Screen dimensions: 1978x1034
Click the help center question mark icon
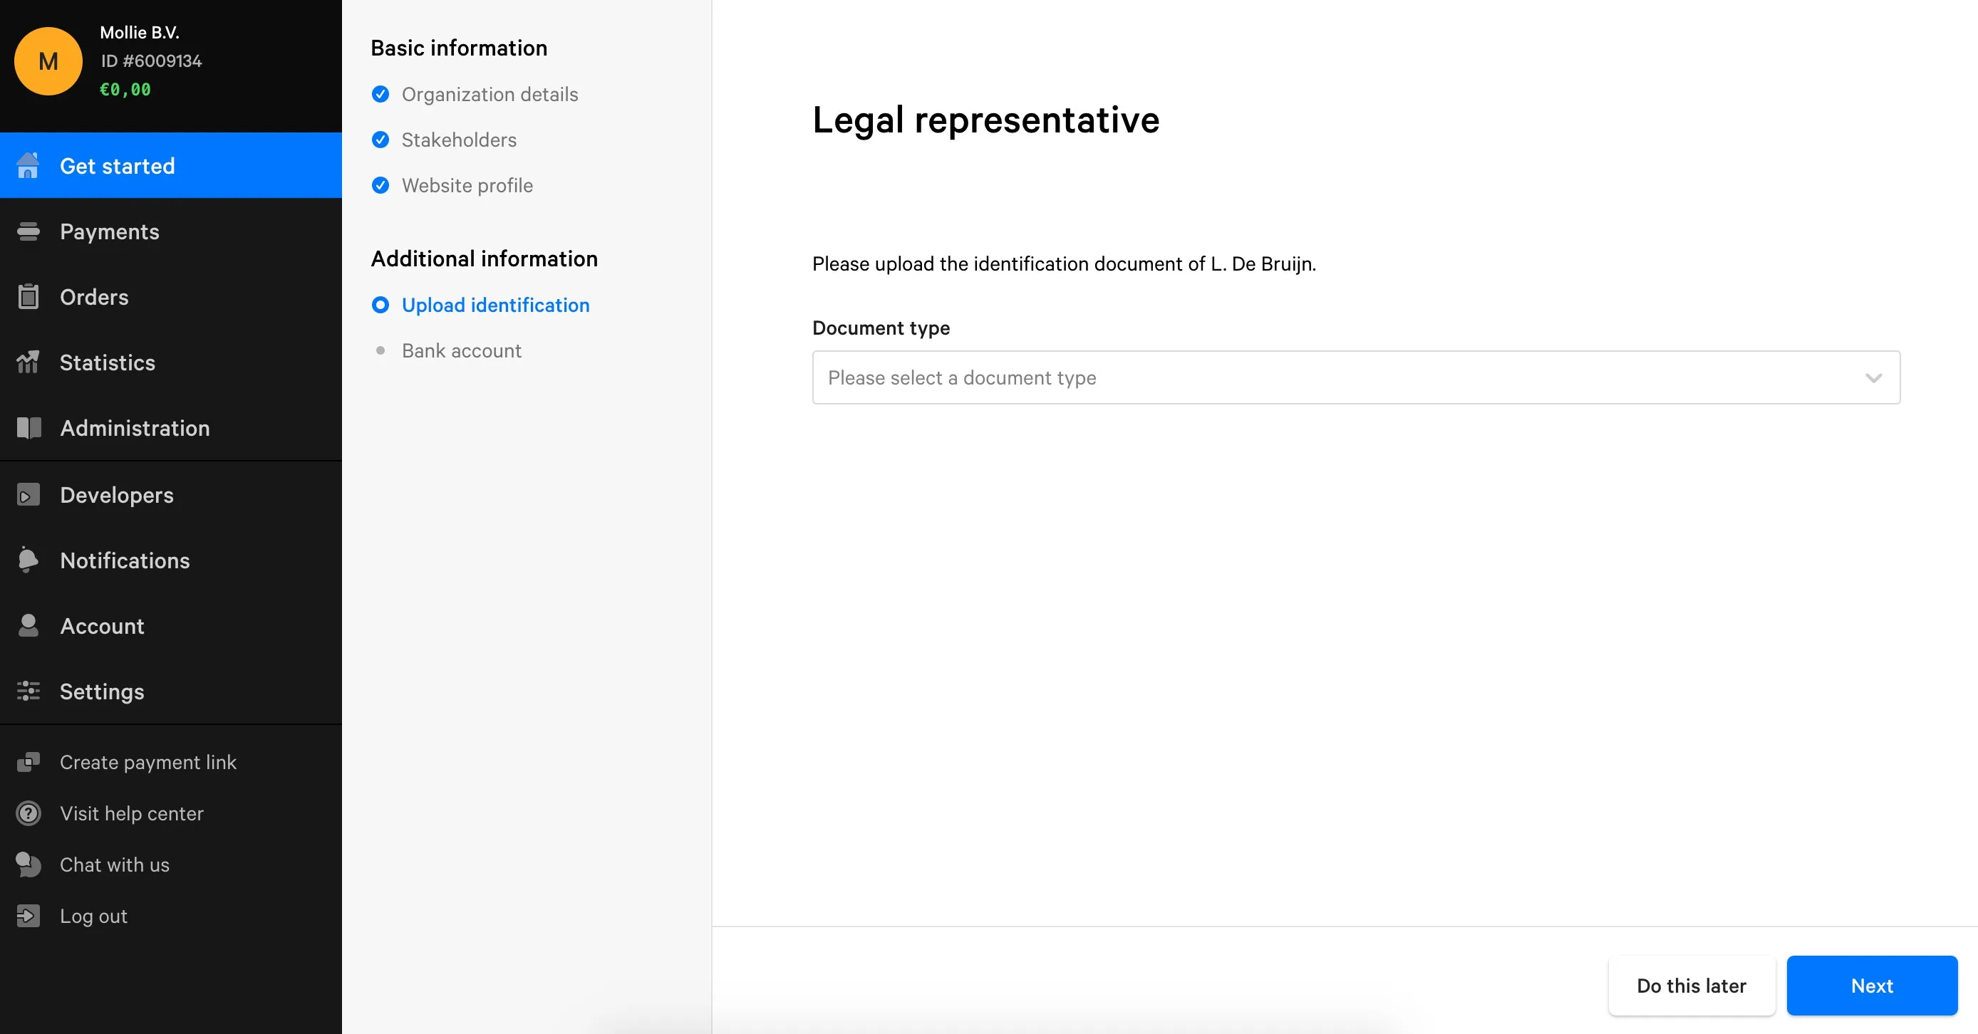coord(29,813)
